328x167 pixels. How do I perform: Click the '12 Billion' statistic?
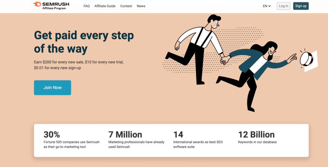[x=257, y=135]
